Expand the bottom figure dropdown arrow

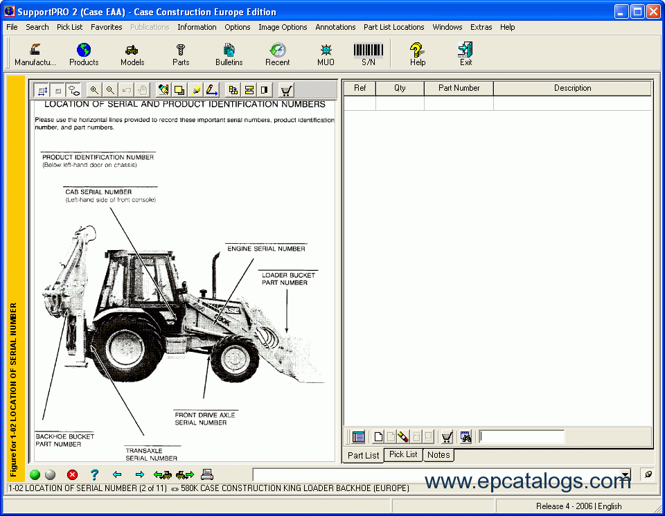[625, 475]
